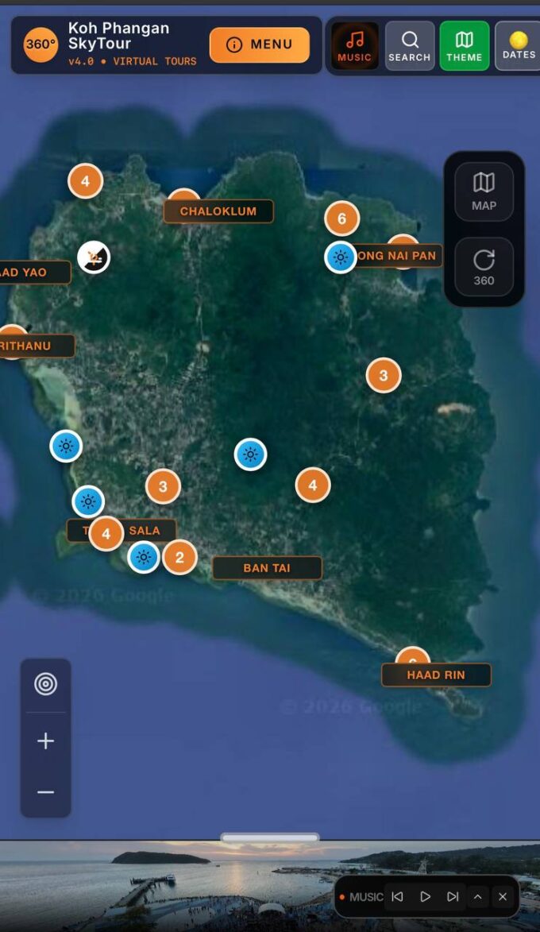The height and width of the screenshot is (932, 540).
Task: Switch to 360 view mode
Action: tap(484, 267)
